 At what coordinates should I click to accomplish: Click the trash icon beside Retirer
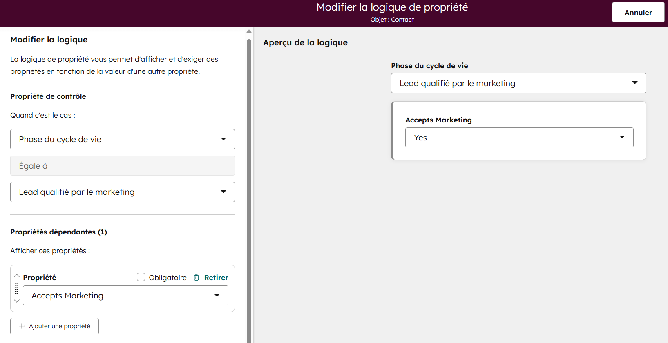pos(197,278)
